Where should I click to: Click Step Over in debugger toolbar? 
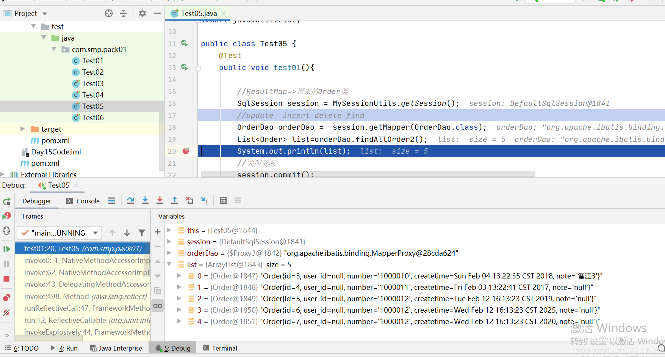coord(130,200)
